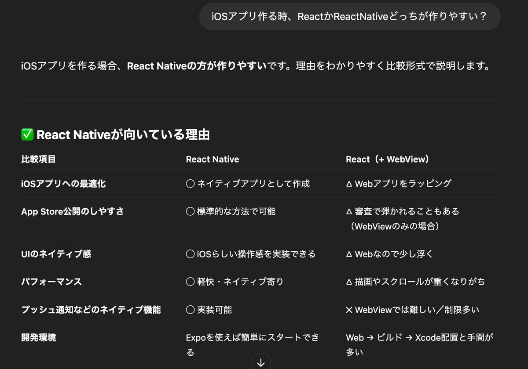Click the 'React Native' column header
The image size is (528, 369).
(x=213, y=159)
